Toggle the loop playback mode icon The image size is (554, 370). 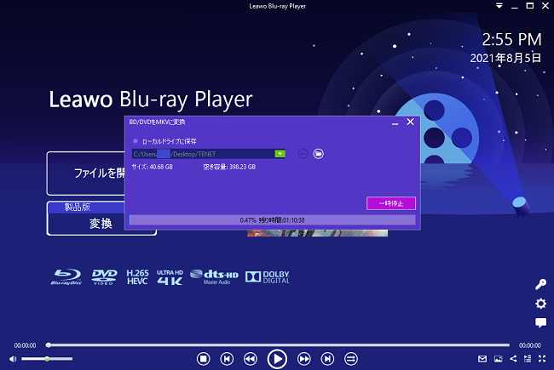351,359
